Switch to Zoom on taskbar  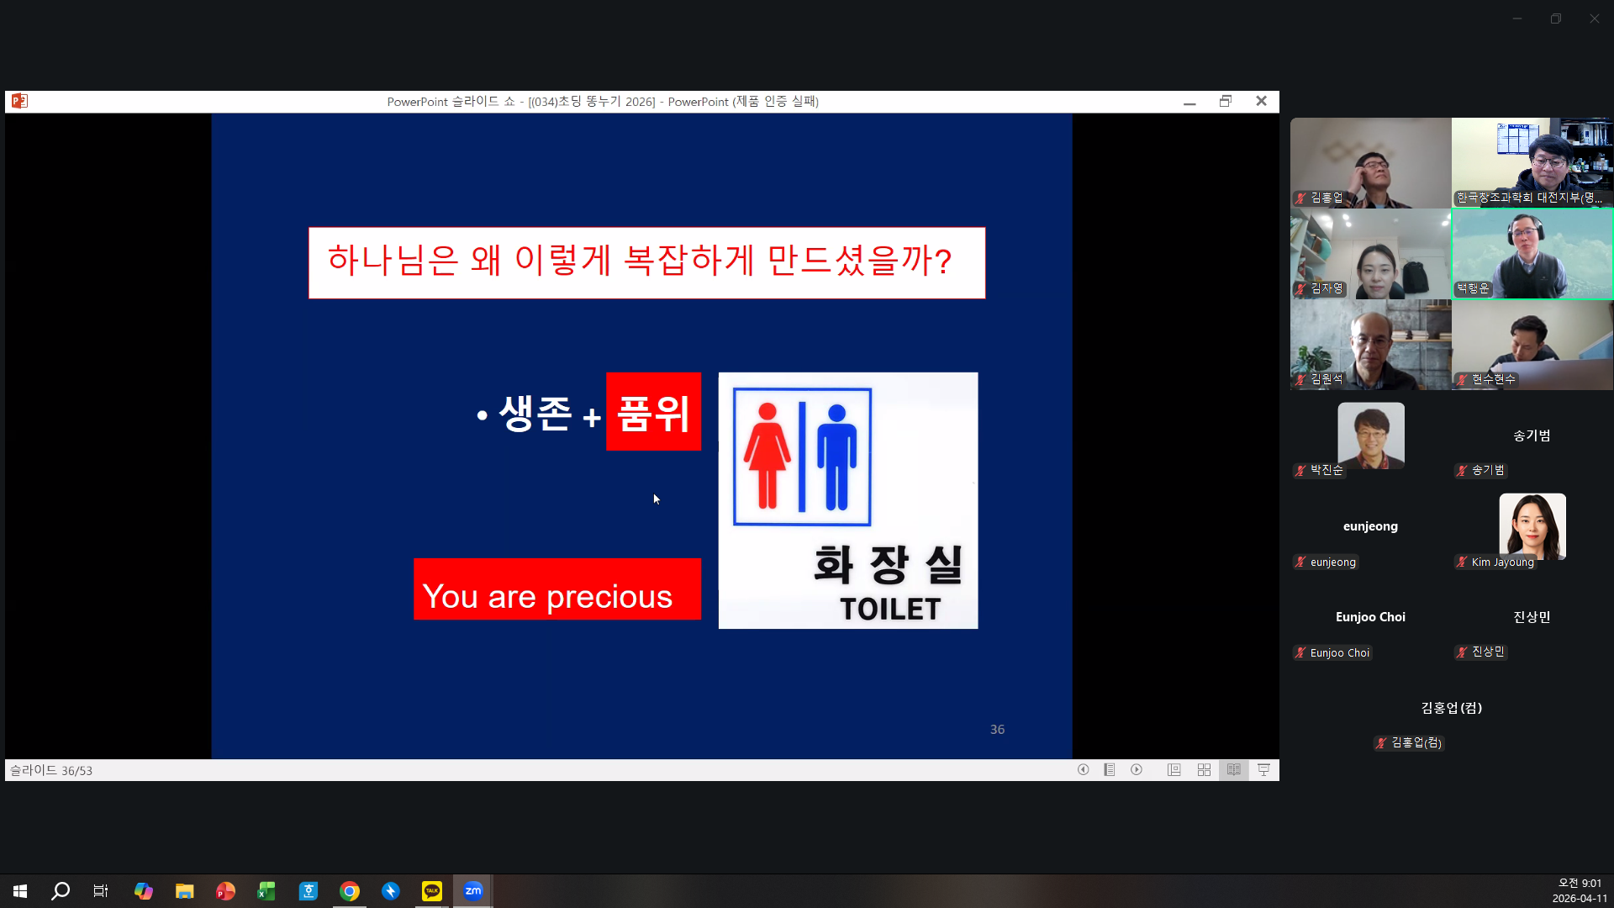[x=473, y=891]
